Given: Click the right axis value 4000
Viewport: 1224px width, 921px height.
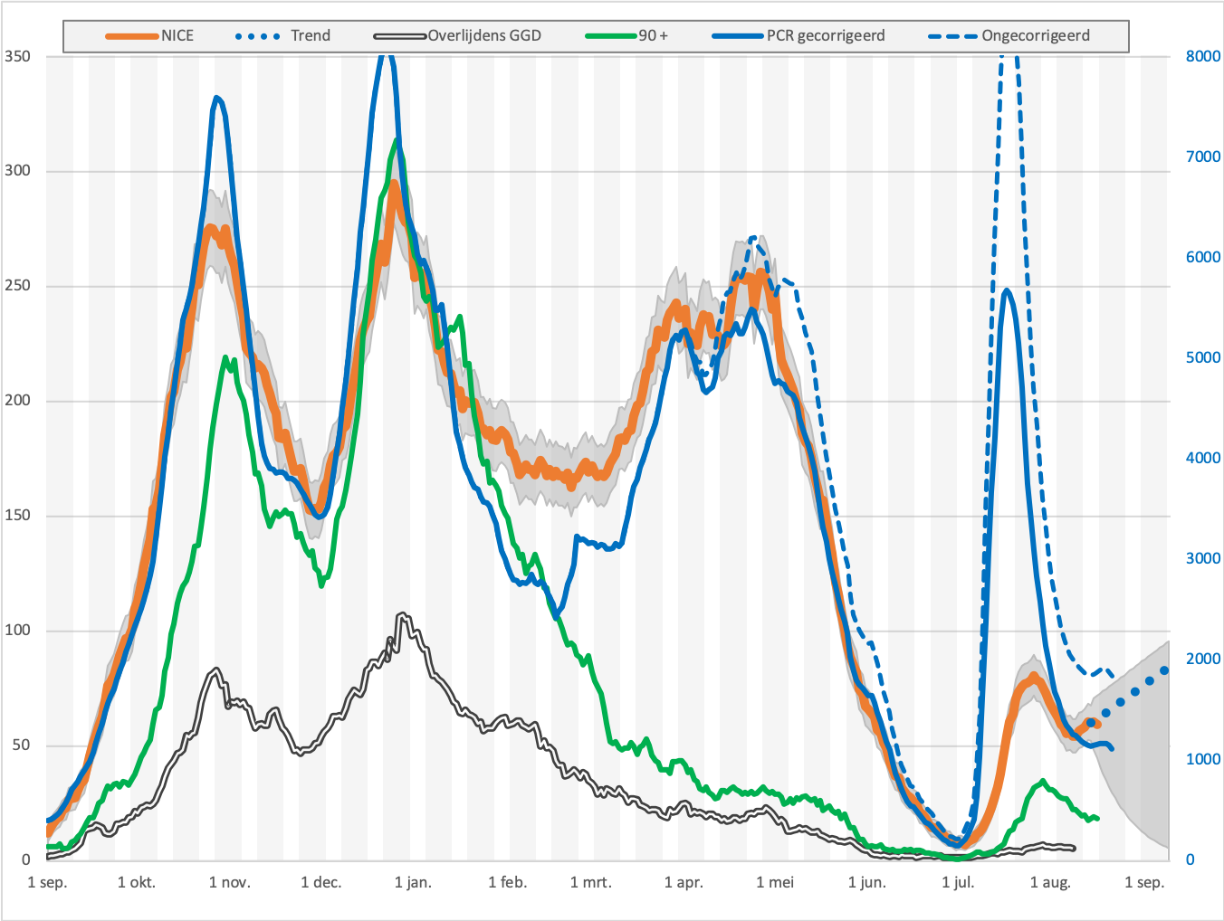Looking at the screenshot, I should coord(1203,458).
